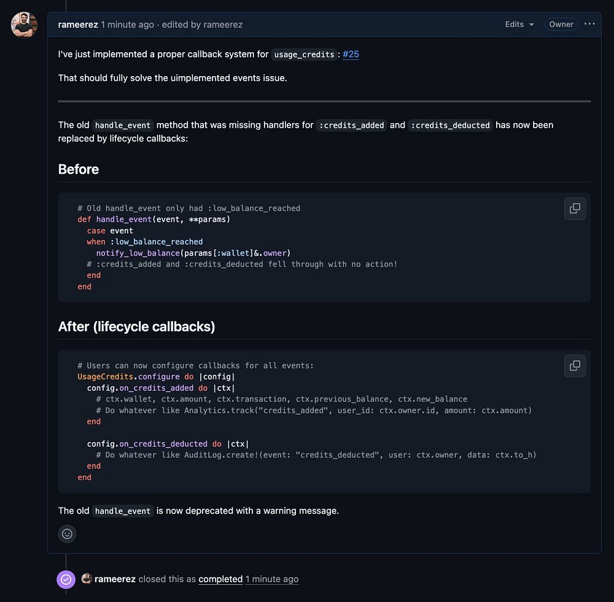This screenshot has height=602, width=614.
Task: Click small rameerez avatar in closed event
Action: coord(87,579)
